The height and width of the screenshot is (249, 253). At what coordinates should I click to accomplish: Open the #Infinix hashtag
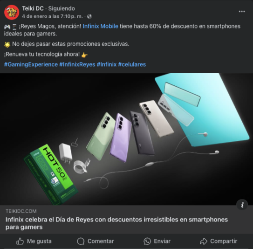pyautogui.click(x=107, y=64)
